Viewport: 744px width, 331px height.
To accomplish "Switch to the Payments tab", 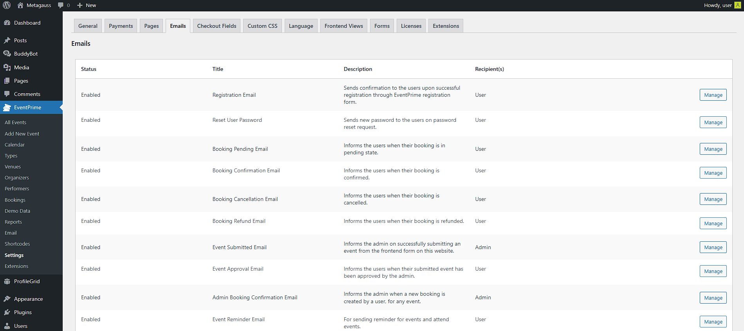I will 121,26.
